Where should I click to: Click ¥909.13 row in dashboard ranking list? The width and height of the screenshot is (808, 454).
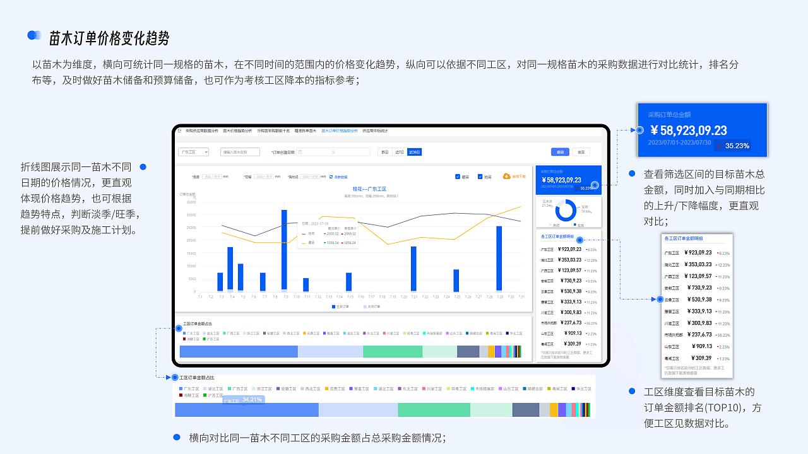[569, 333]
